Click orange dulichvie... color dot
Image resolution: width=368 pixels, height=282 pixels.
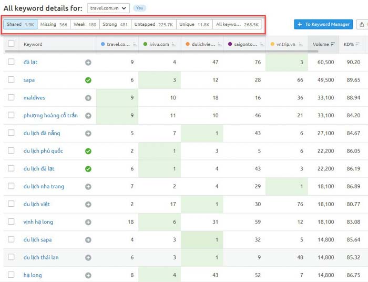pos(188,44)
